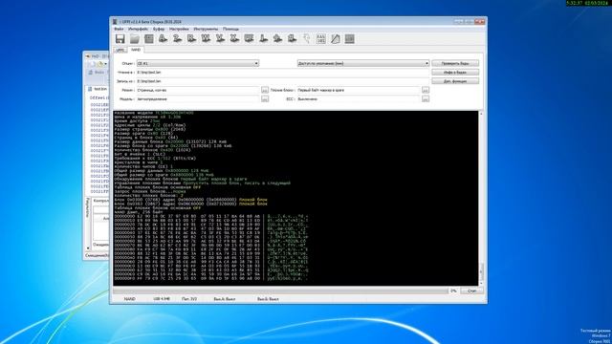Expand the CE #1 options dropdown
Screen dimensions: 612x344
point(198,63)
